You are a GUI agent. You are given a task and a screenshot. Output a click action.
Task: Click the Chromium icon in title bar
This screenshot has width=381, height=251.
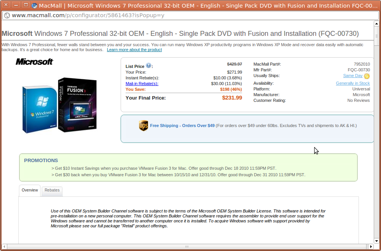point(34,6)
